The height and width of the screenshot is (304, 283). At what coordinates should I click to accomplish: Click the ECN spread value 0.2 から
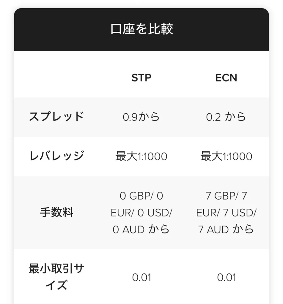tap(226, 117)
